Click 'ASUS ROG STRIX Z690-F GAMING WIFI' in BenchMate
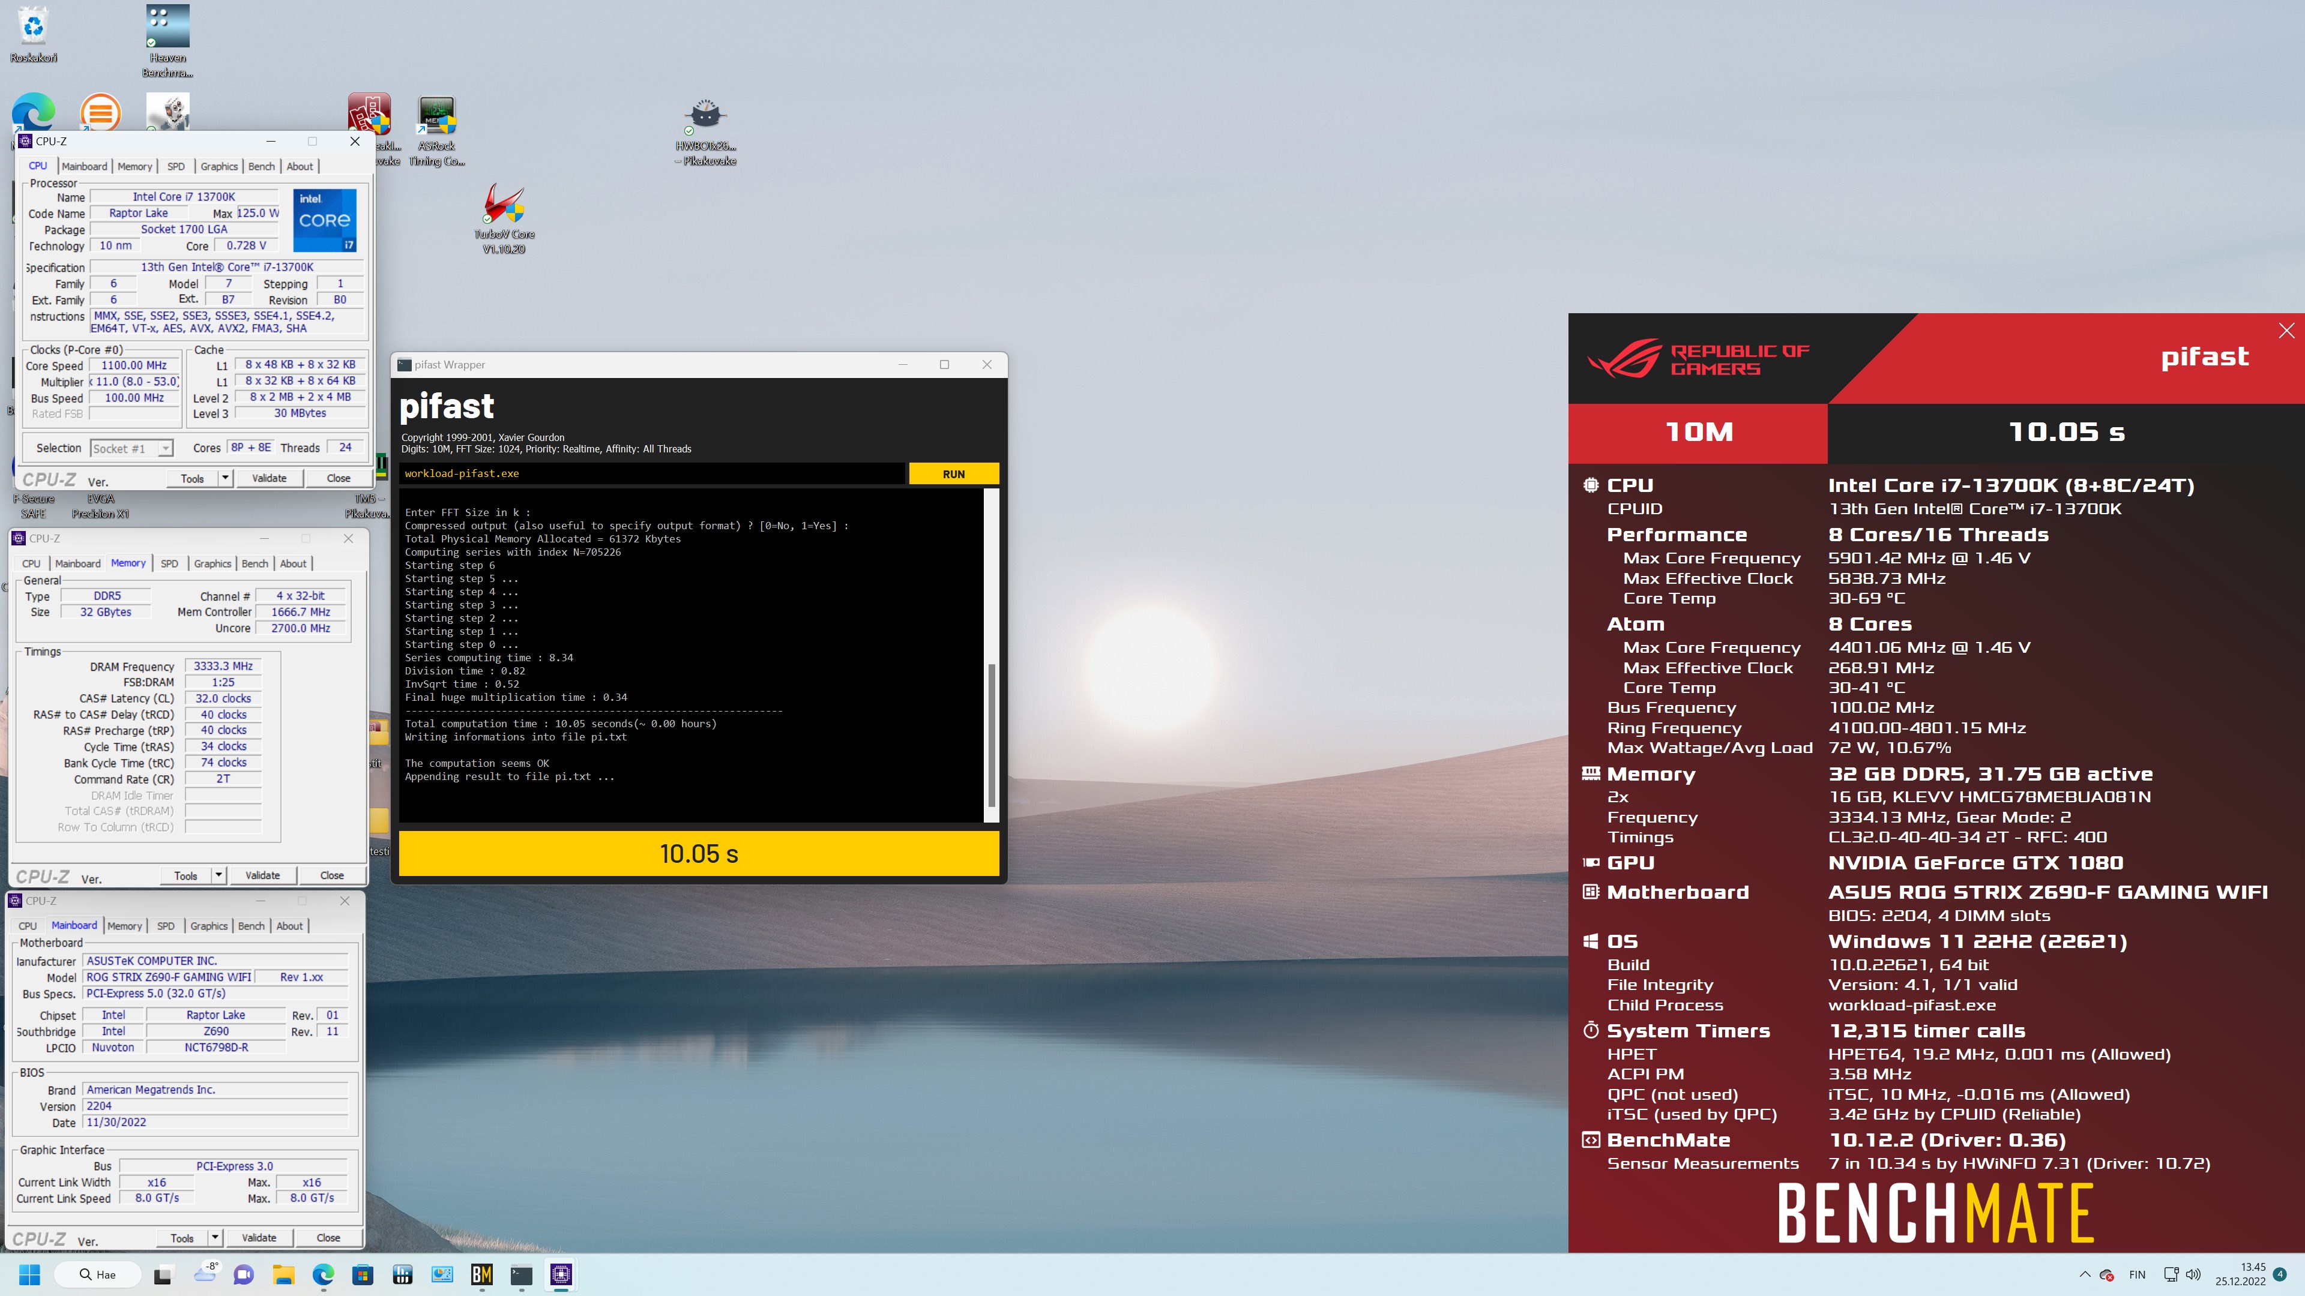 pyautogui.click(x=2047, y=892)
